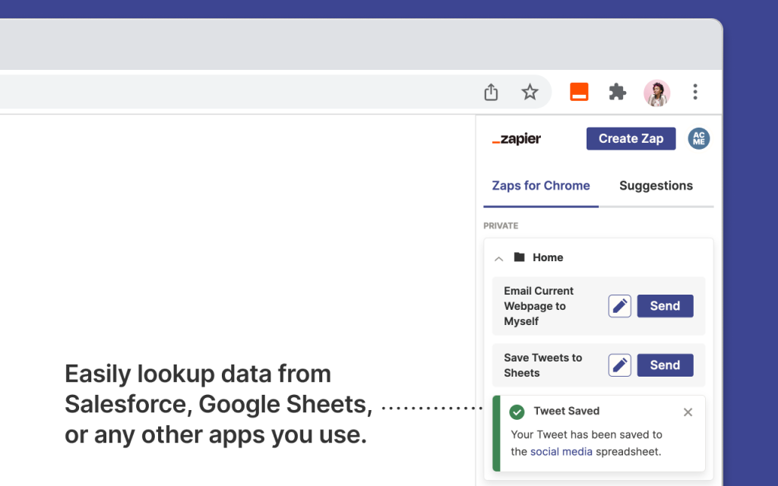Screen dimensions: 778x486
Task: Click the ACME account avatar
Action: click(698, 139)
